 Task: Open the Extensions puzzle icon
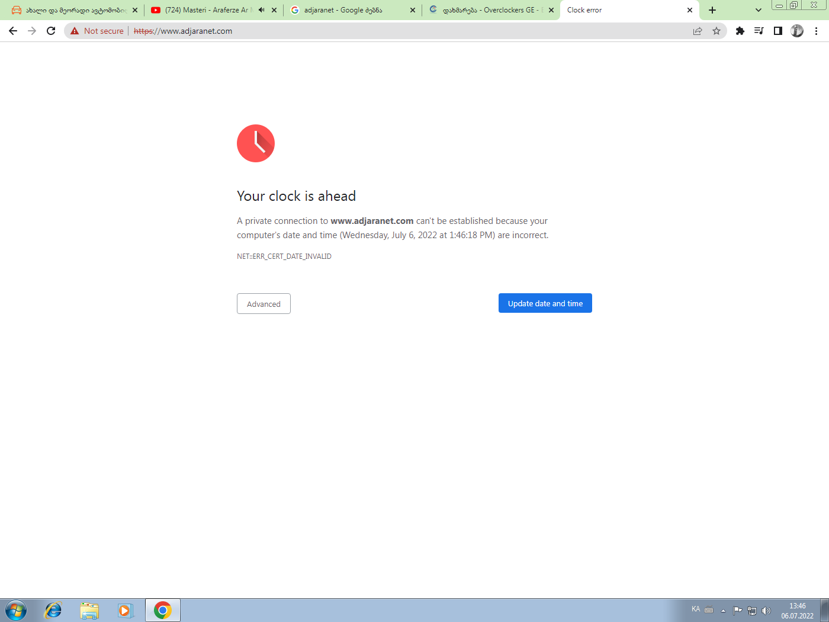tap(740, 31)
